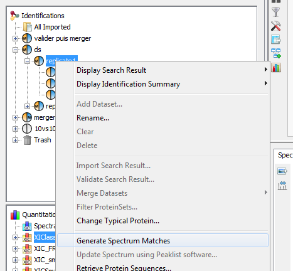
Task: Click Filter ProteinSets... menu entry
Action: point(162,207)
